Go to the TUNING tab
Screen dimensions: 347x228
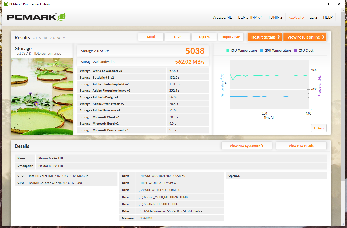point(275,17)
